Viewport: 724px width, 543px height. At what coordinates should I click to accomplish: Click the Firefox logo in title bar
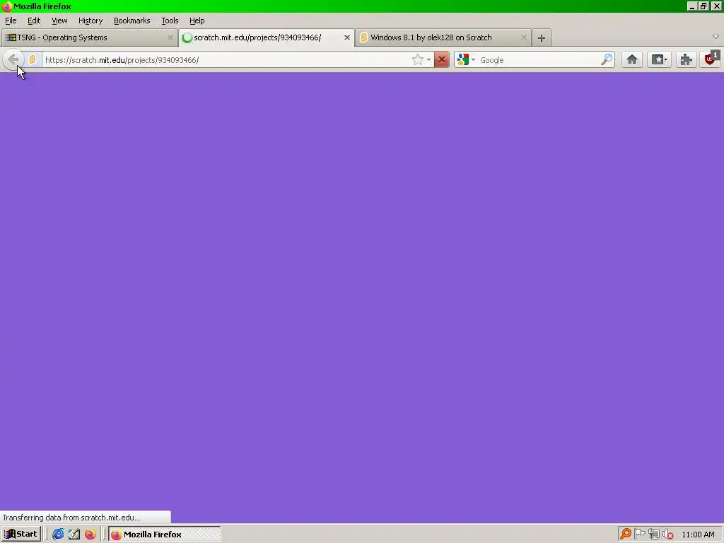[x=6, y=6]
